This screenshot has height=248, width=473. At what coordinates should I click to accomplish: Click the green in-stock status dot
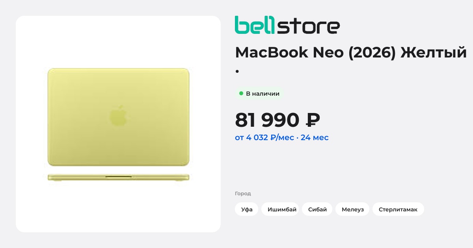pyautogui.click(x=241, y=94)
